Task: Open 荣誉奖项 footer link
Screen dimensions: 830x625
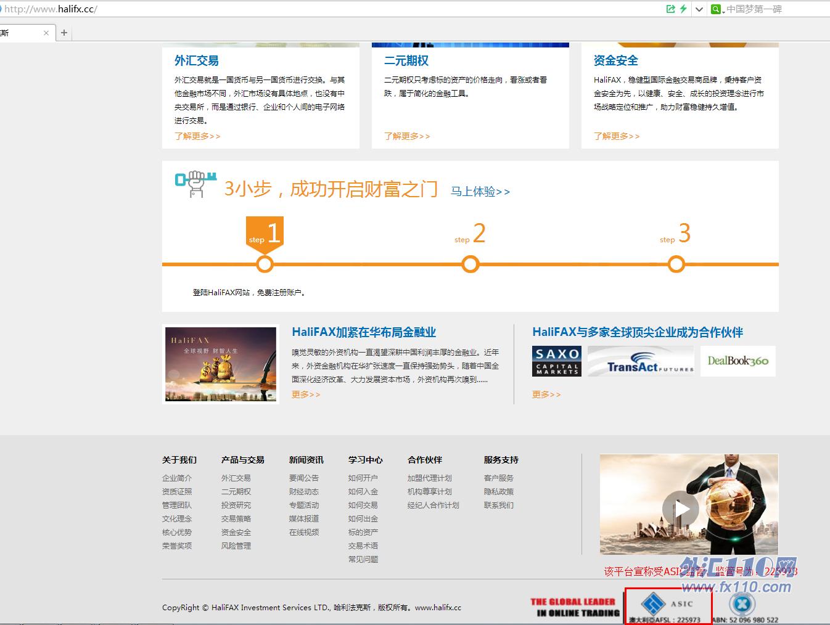Action: [x=177, y=546]
